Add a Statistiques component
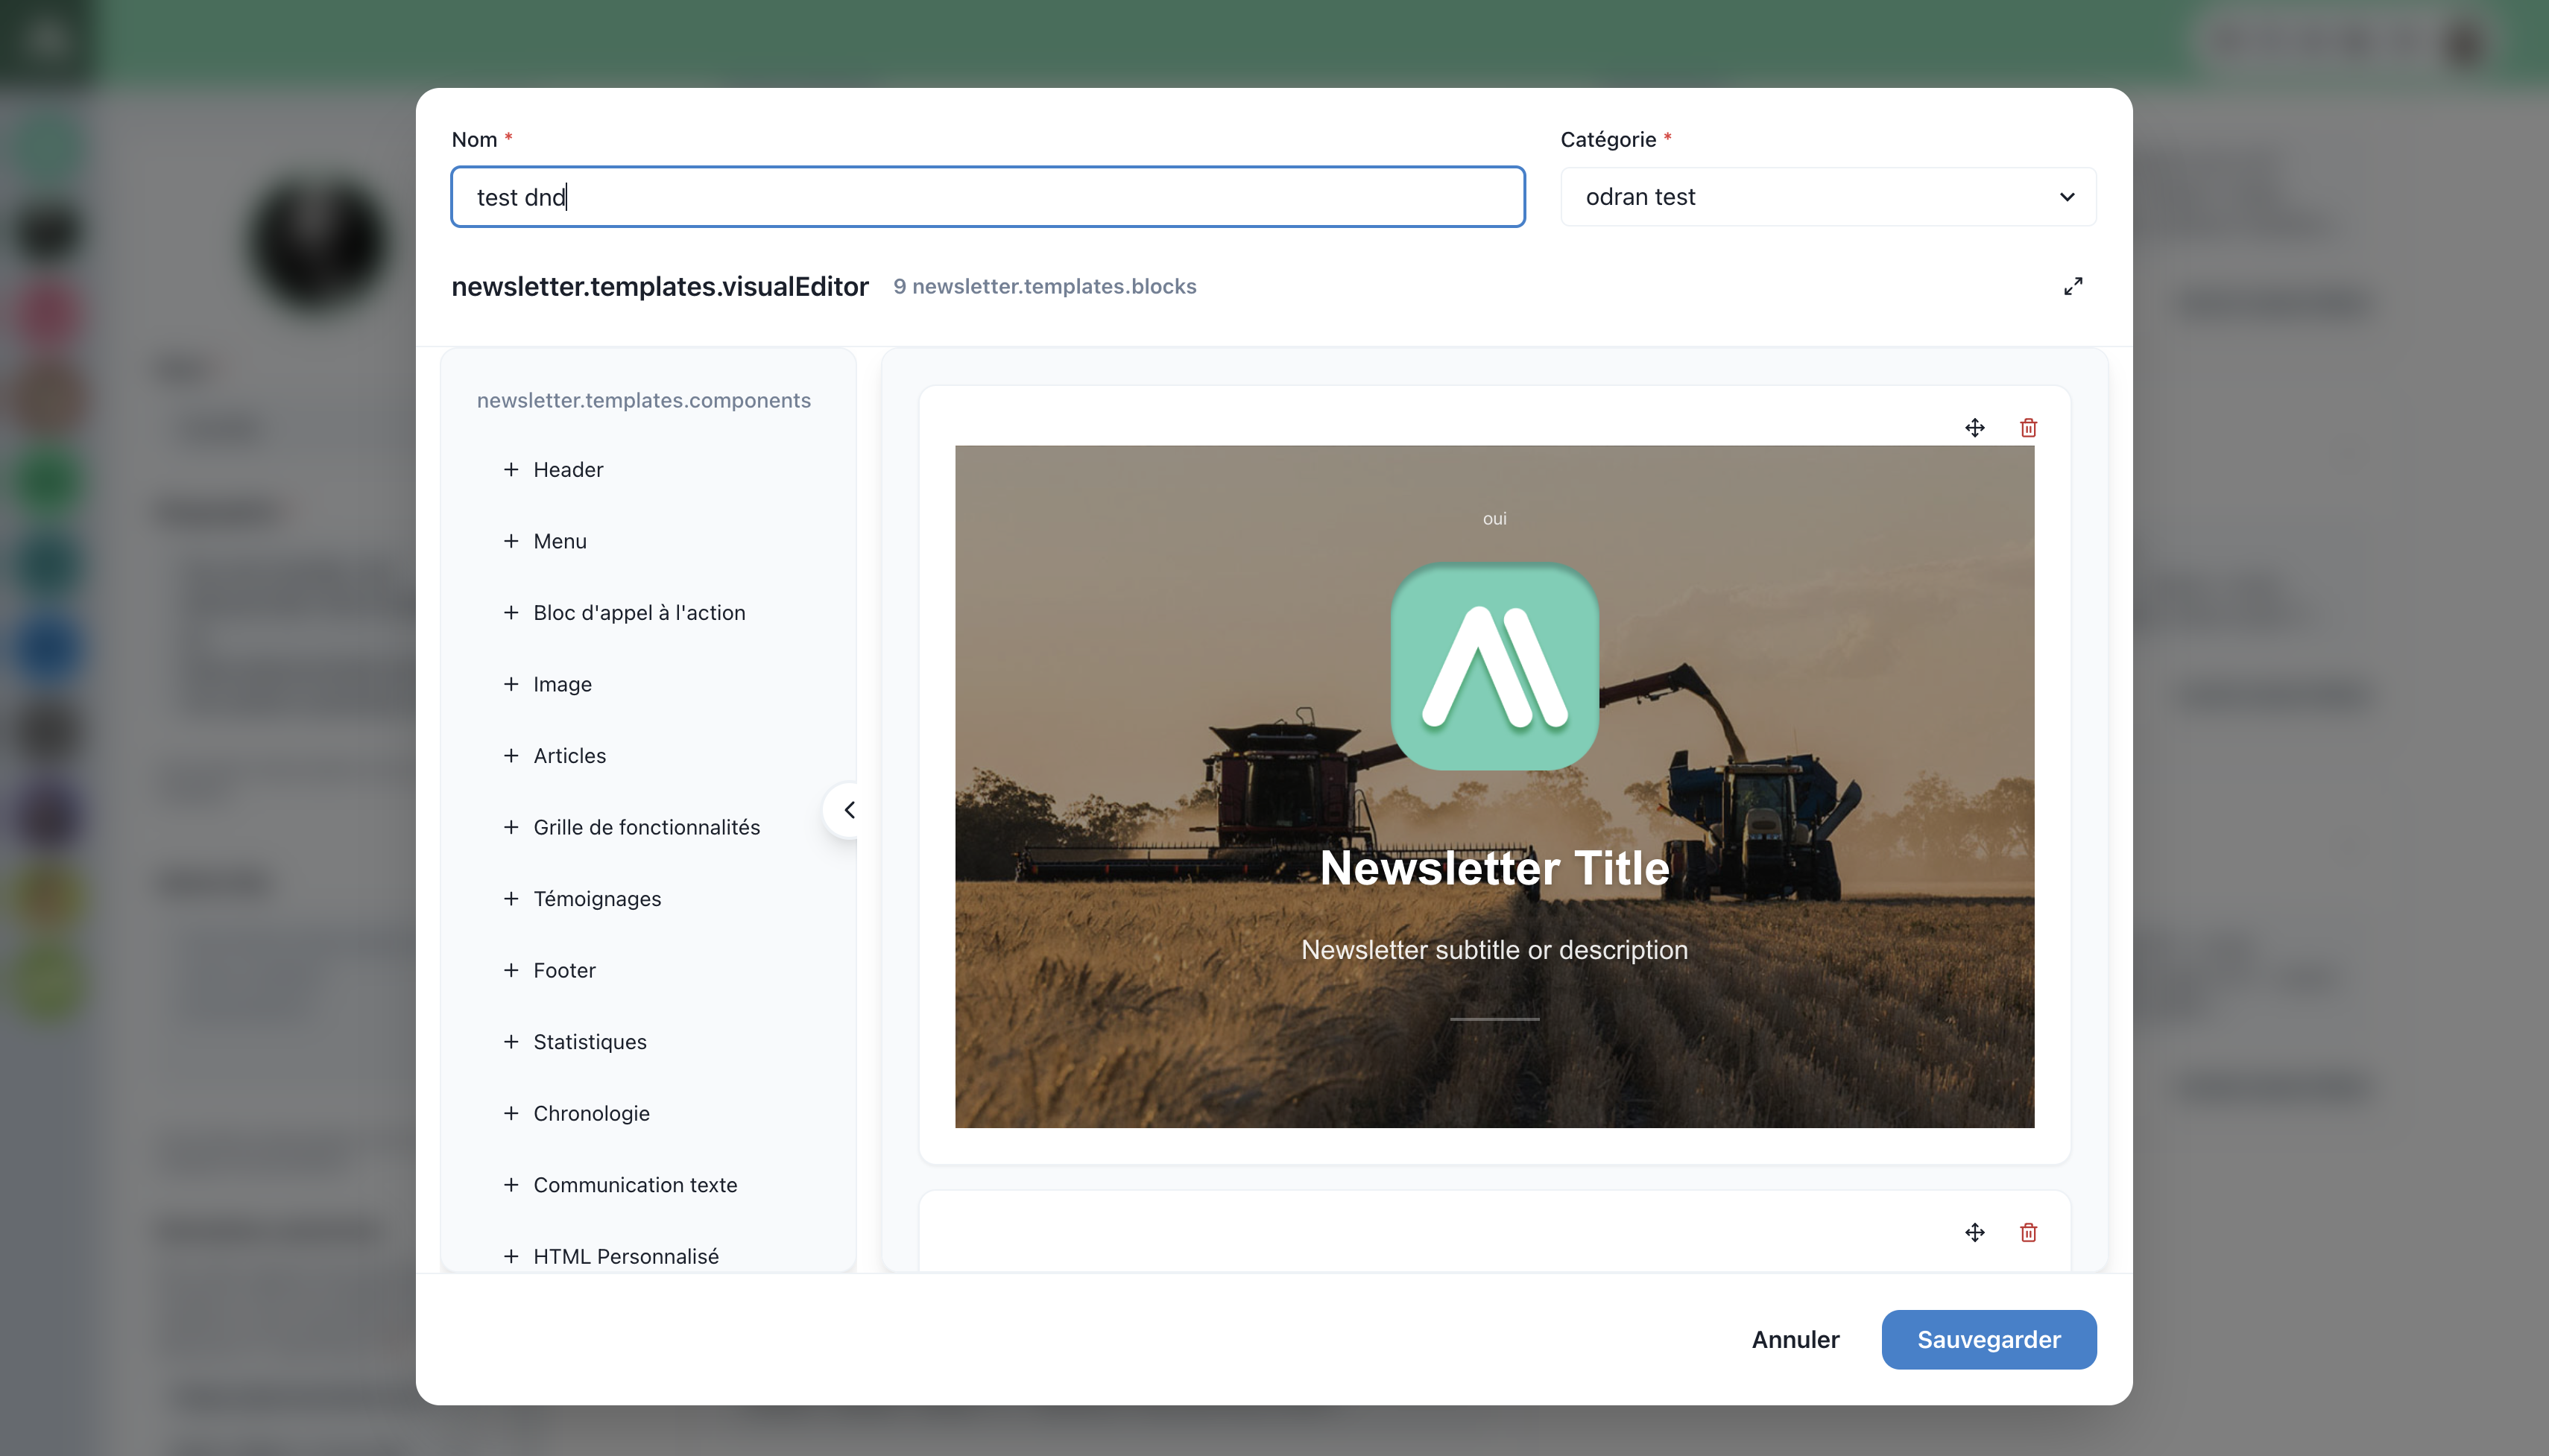This screenshot has height=1456, width=2549. click(589, 1042)
